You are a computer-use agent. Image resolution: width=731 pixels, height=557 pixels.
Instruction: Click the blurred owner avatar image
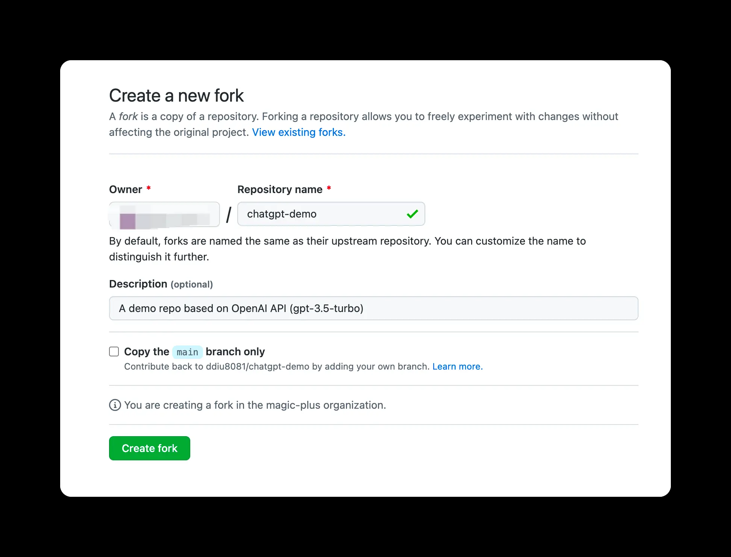click(x=127, y=221)
